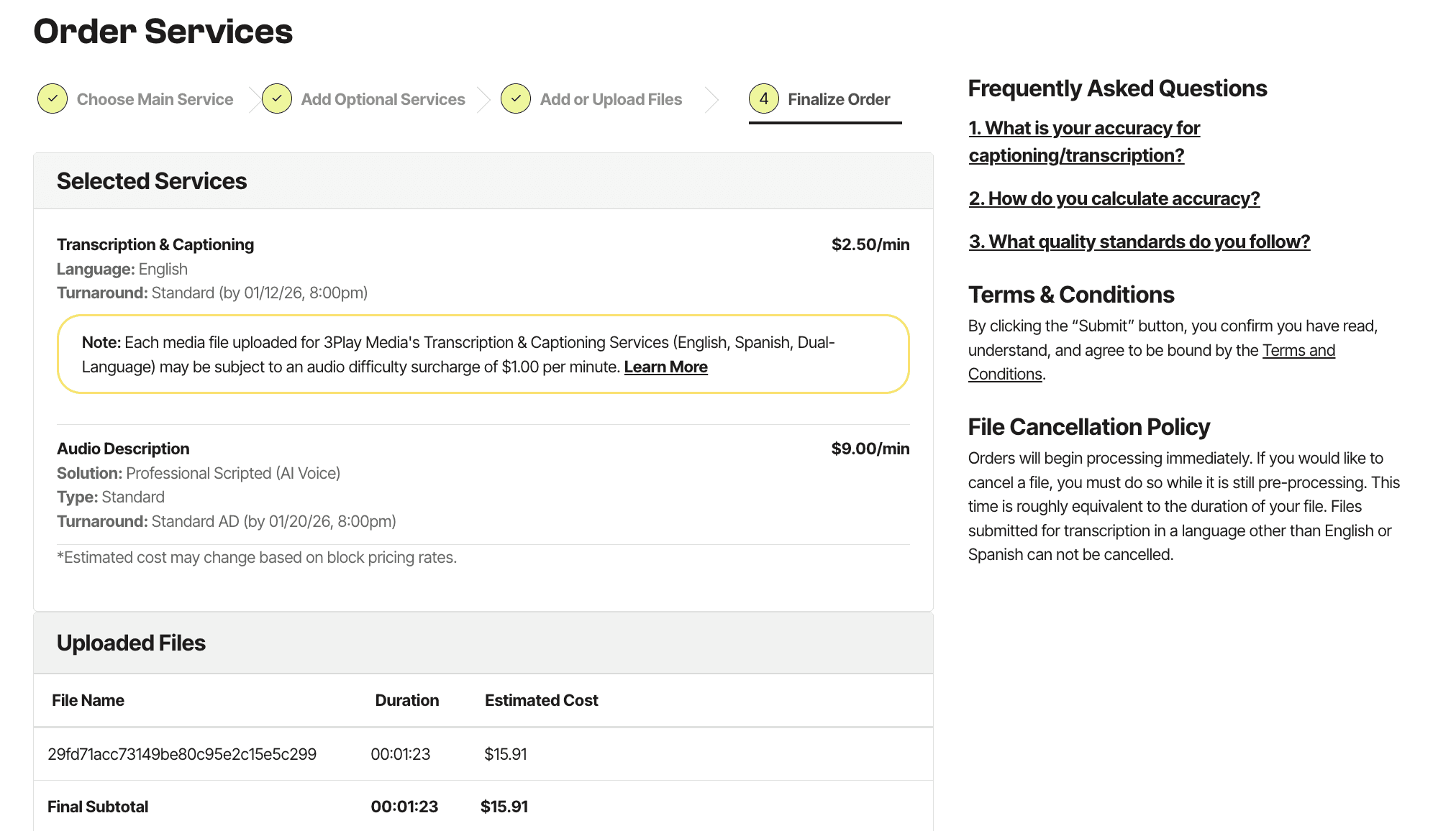Image resolution: width=1433 pixels, height=831 pixels.
Task: Open Learn More about audio surcharge
Action: [x=665, y=367]
